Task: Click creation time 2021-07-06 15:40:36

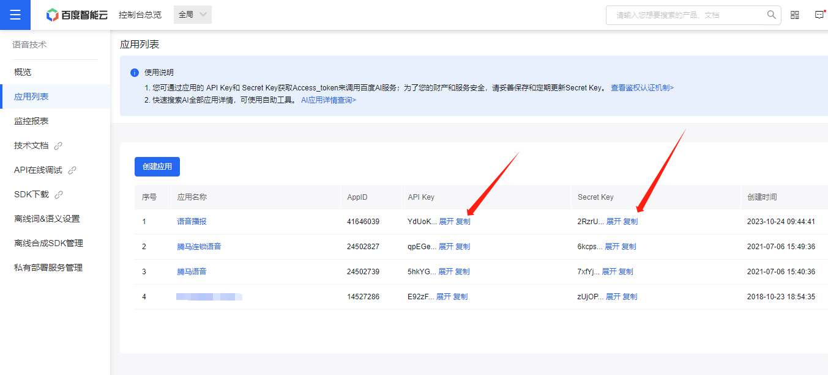Action: tap(781, 272)
